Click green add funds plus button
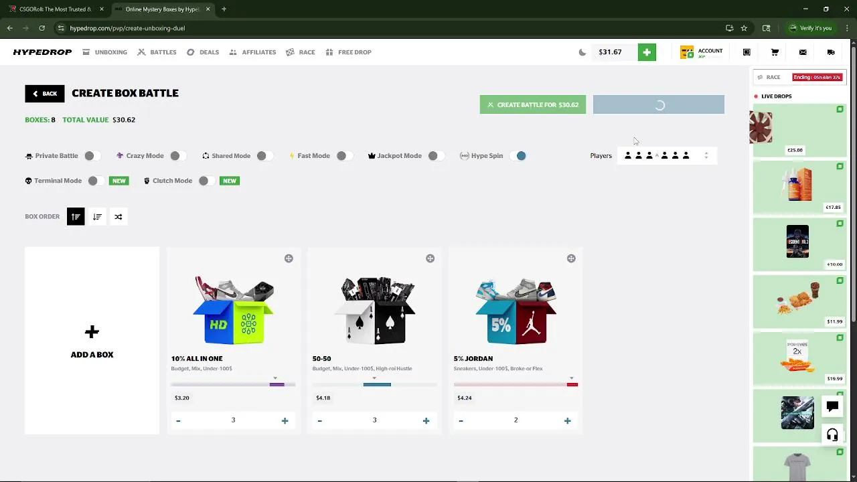857x482 pixels. point(647,52)
